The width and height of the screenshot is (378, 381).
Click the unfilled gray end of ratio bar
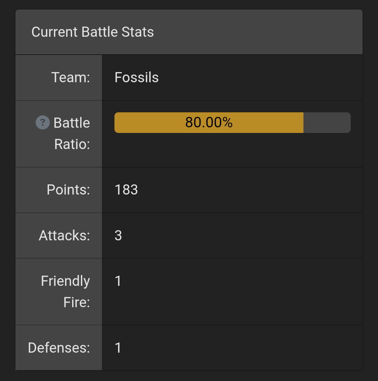point(327,122)
